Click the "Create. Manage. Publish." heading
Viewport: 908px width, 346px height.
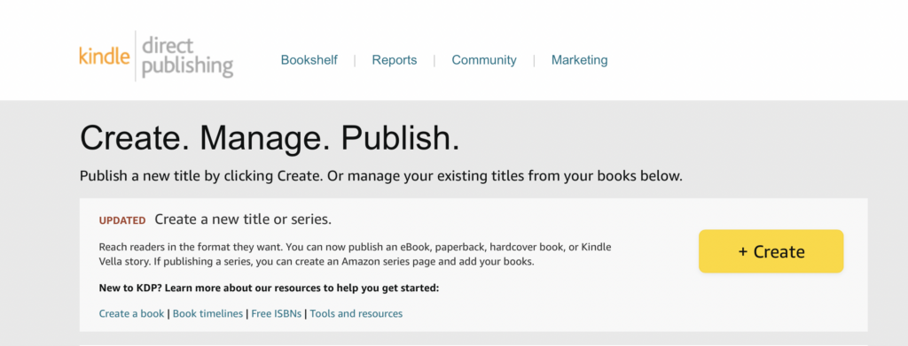pos(270,139)
